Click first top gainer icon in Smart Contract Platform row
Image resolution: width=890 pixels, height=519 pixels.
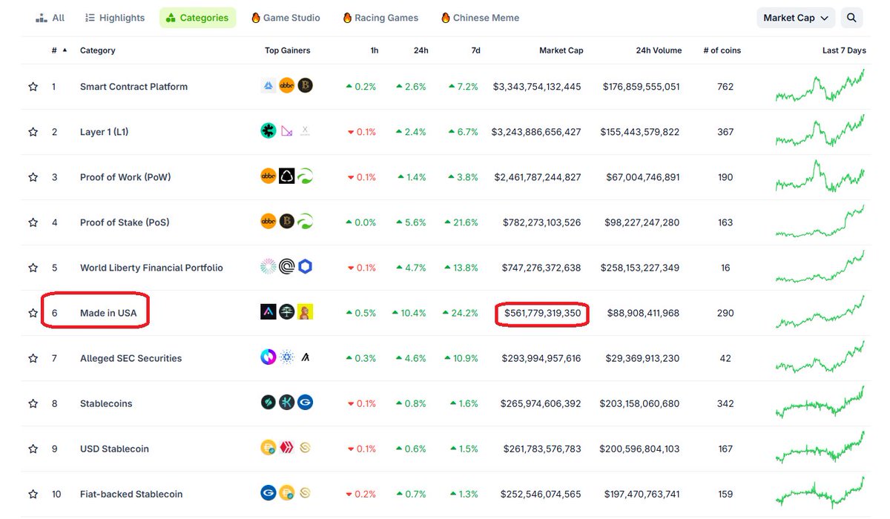pyautogui.click(x=268, y=86)
